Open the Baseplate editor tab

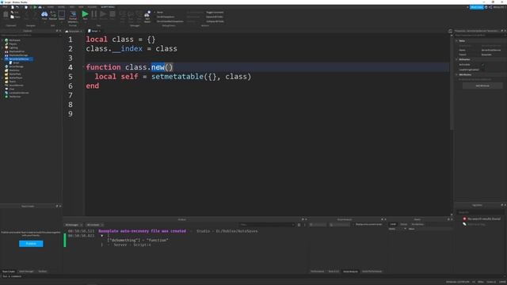click(74, 31)
